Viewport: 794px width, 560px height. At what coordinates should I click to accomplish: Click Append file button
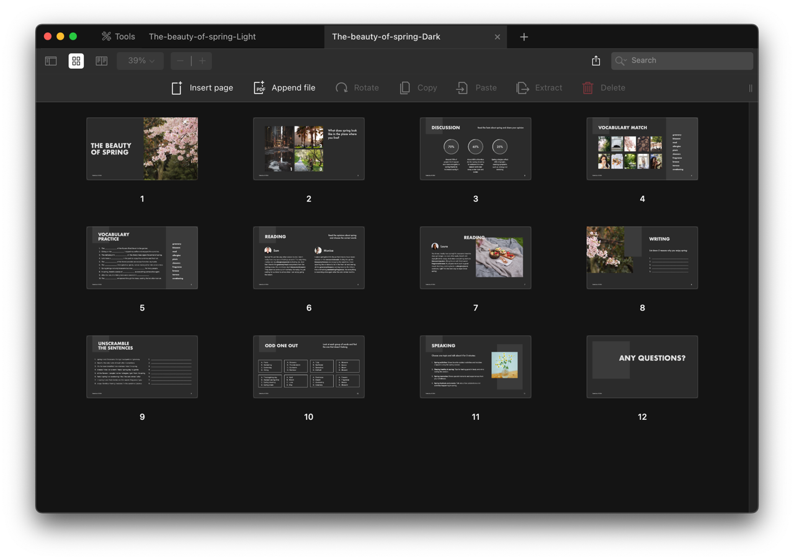285,88
